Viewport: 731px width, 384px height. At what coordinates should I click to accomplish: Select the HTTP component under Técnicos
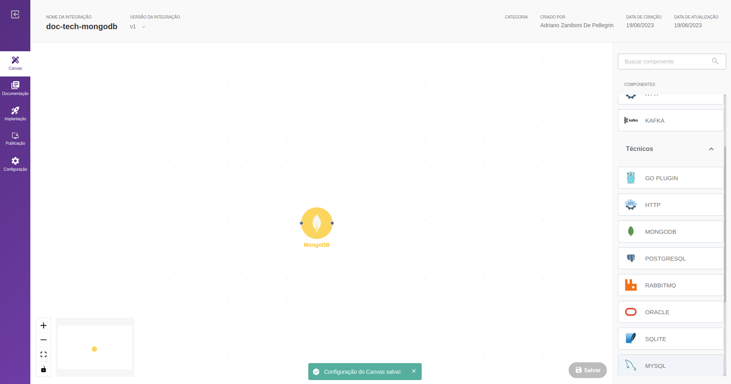[671, 205]
